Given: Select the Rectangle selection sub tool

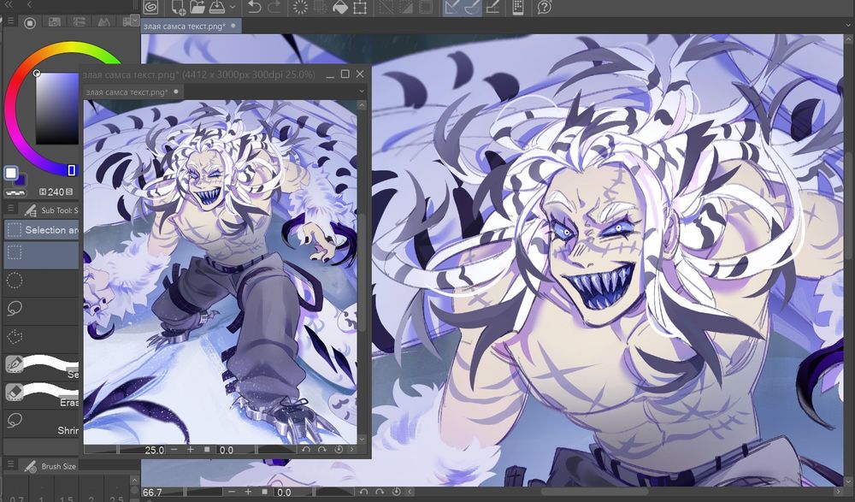Looking at the screenshot, I should point(41,254).
